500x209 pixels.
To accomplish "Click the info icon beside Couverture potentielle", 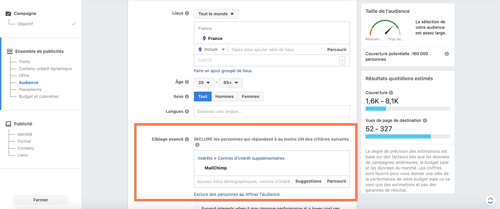I will (447, 54).
